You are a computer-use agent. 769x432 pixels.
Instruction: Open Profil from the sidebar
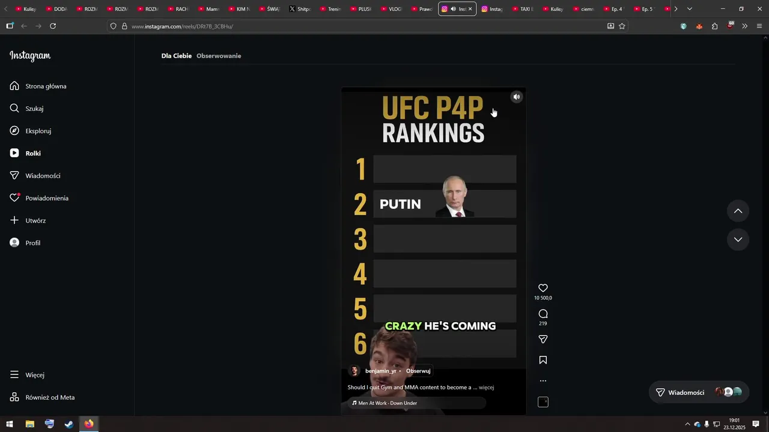(25, 243)
